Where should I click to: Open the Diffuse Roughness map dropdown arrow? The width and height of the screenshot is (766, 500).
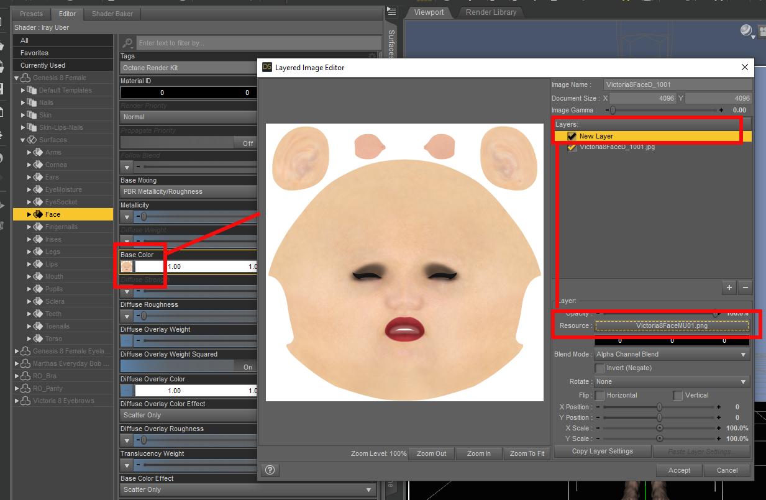(x=127, y=316)
